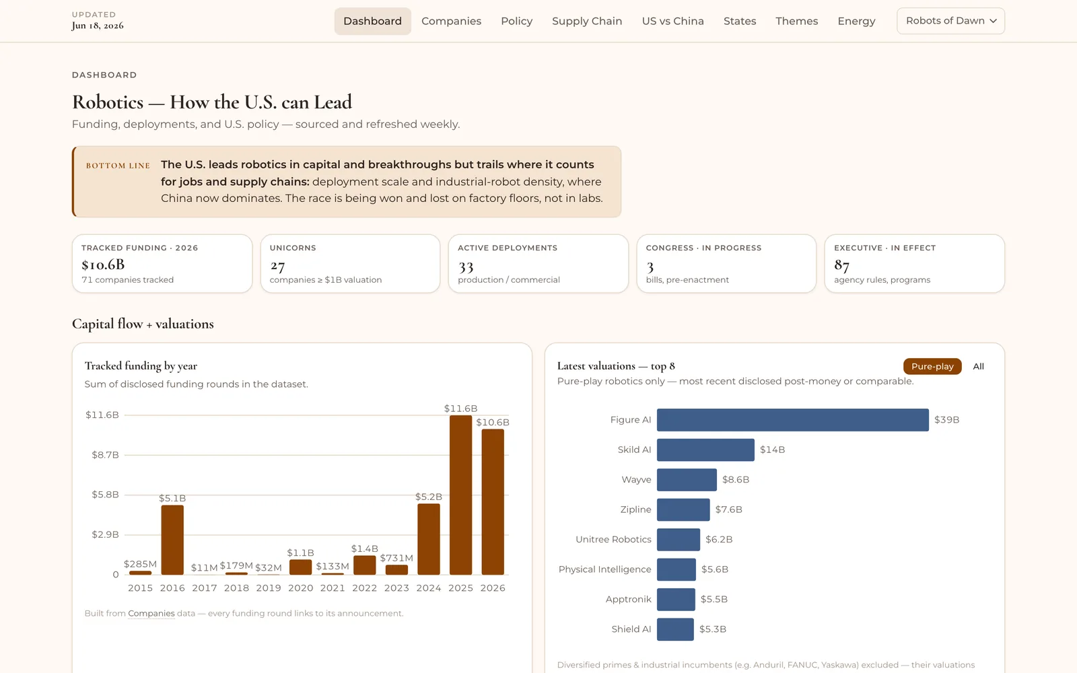Select the Figure AI valuation bar
Viewport: 1077px width, 673px height.
(x=793, y=419)
